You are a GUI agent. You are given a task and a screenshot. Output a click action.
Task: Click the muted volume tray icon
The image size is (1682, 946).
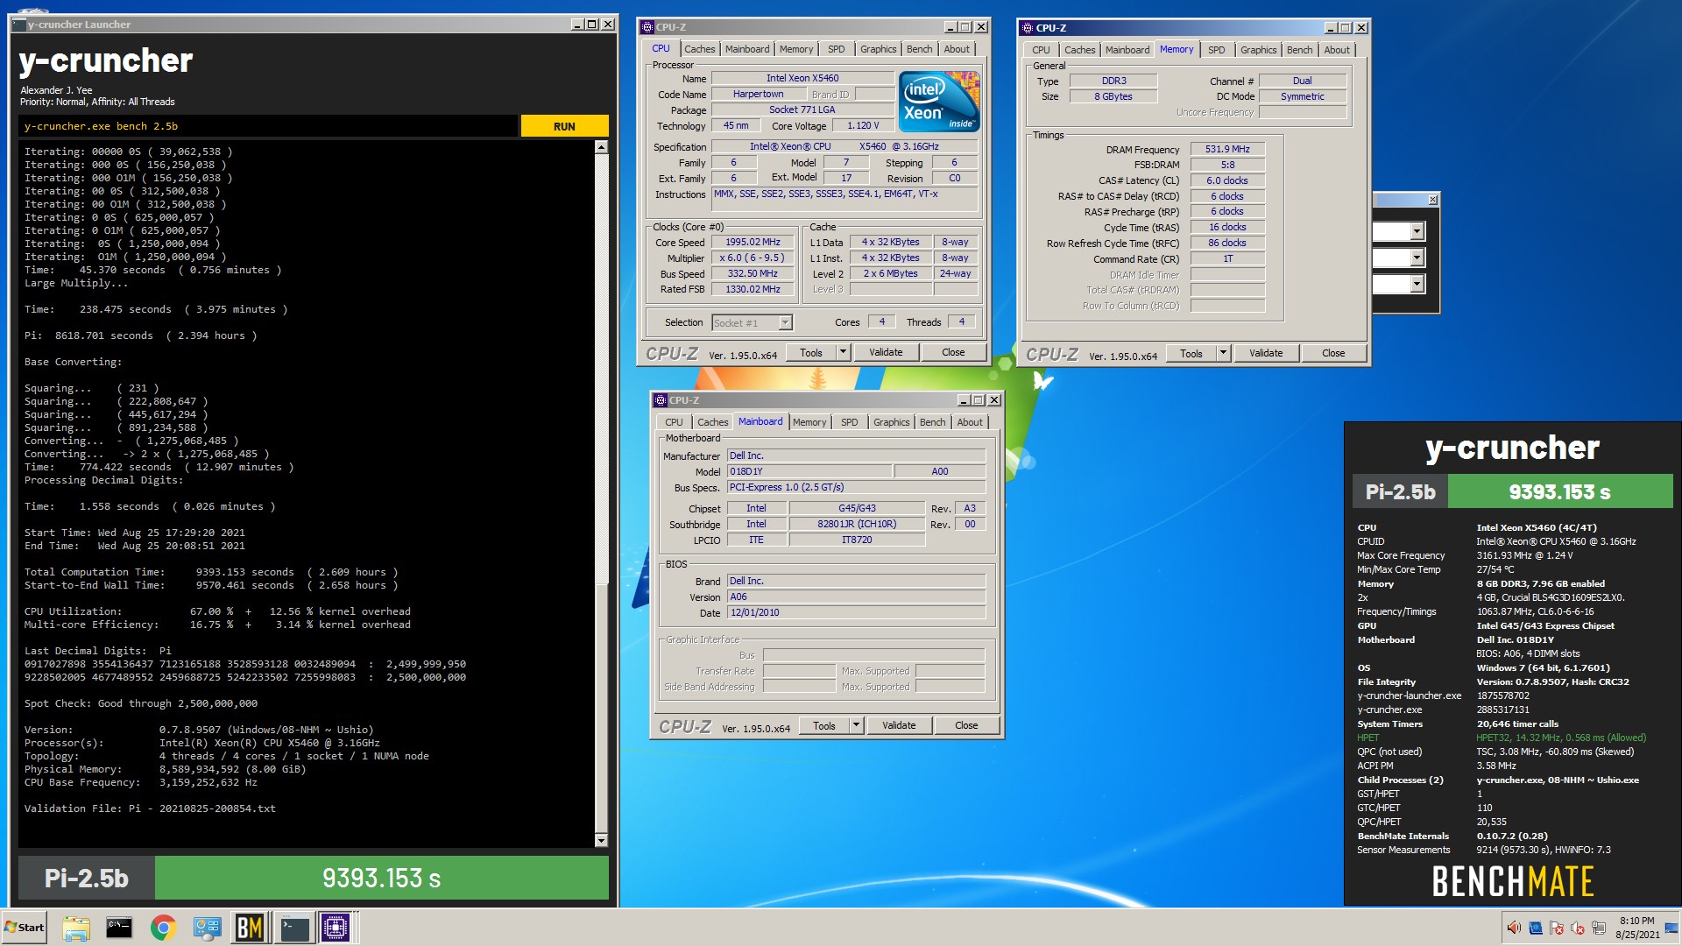coord(1578,928)
